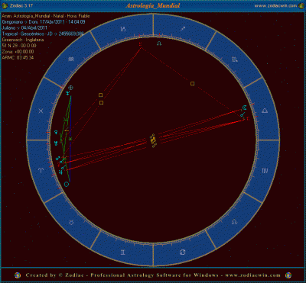This screenshot has width=306, height=283.
Task: Click the Capricorn sign on the zodiac ring
Action: [123, 29]
